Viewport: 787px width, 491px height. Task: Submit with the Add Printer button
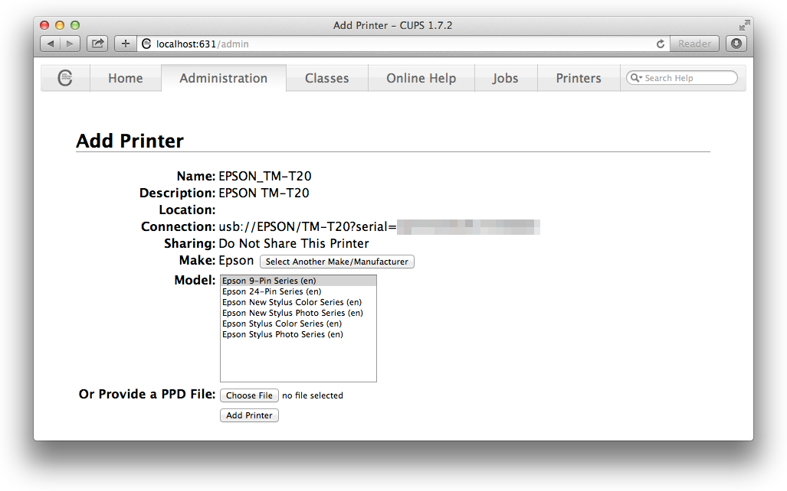click(249, 415)
